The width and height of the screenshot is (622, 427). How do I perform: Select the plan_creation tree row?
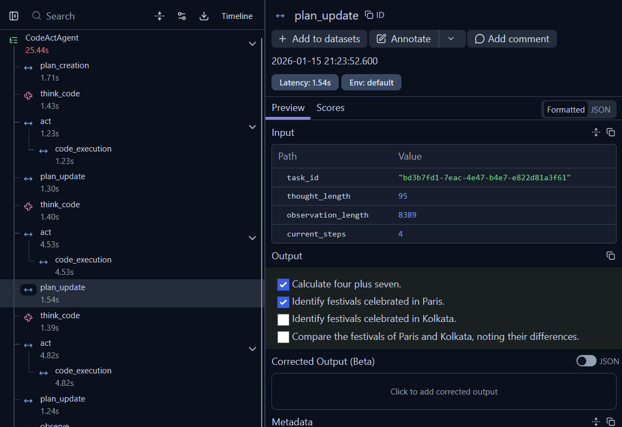point(131,71)
